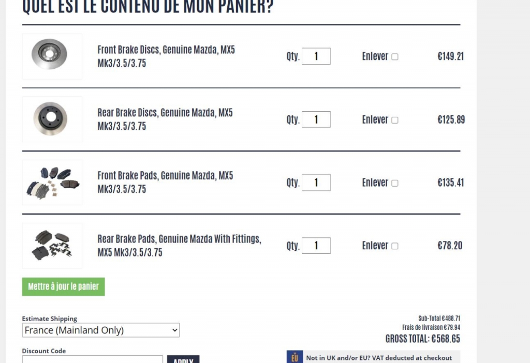Tick Enlever checkbox for Front Brake Discs

click(395, 57)
